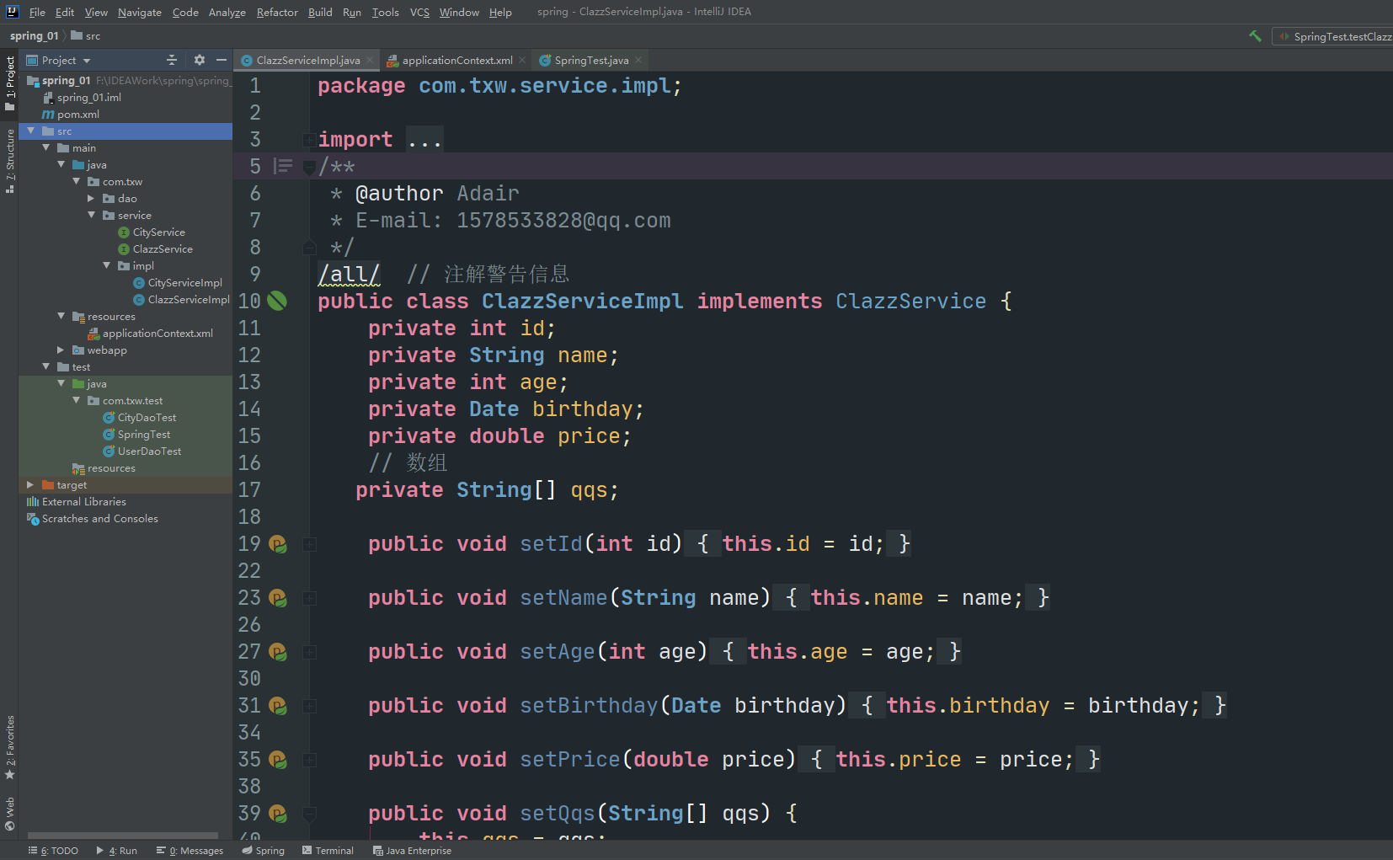Switch to SpringTest.java tab
Image resolution: width=1393 pixels, height=860 pixels.
(x=590, y=60)
